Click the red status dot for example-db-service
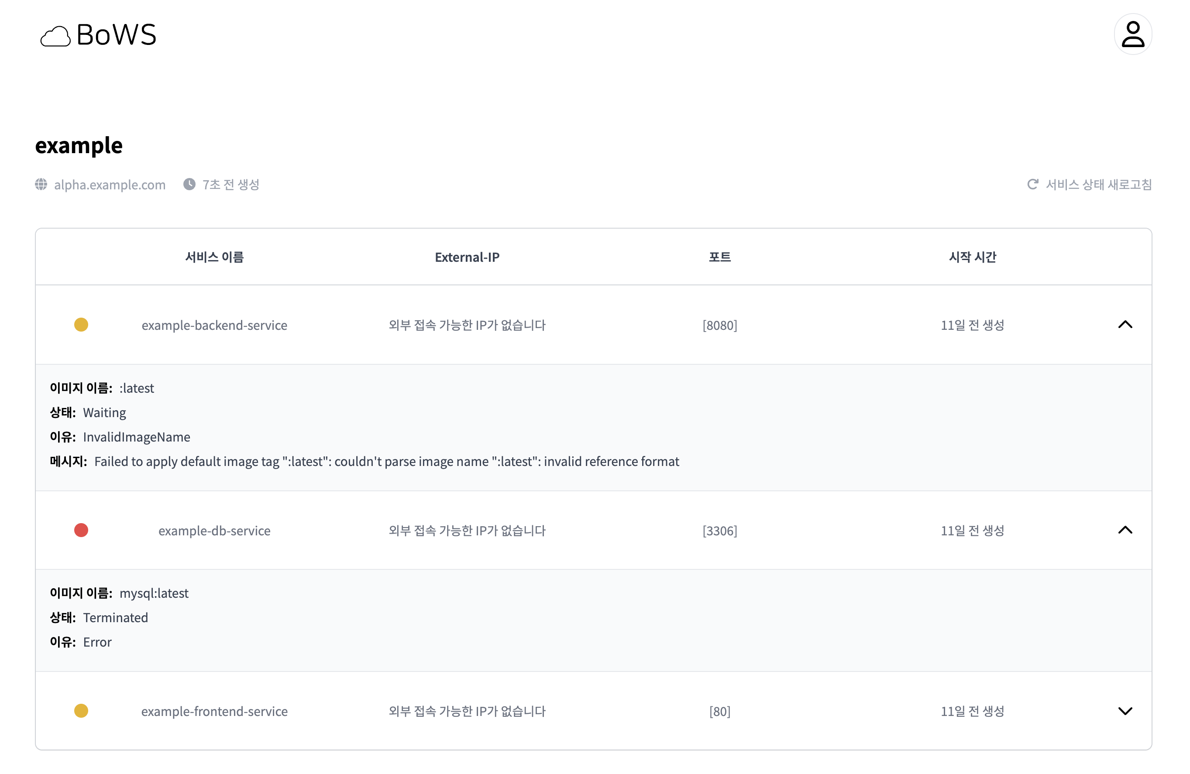 tap(81, 530)
